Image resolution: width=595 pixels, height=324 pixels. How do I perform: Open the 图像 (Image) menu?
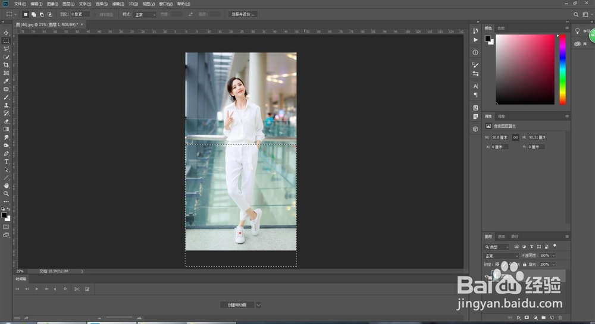click(52, 4)
